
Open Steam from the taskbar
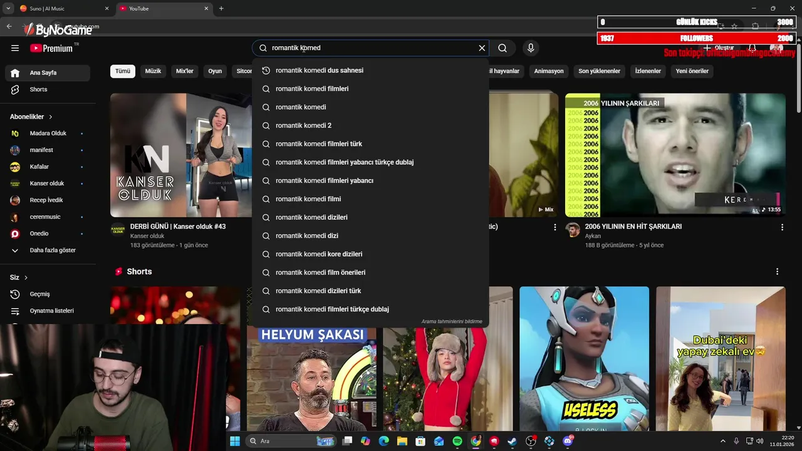point(512,441)
